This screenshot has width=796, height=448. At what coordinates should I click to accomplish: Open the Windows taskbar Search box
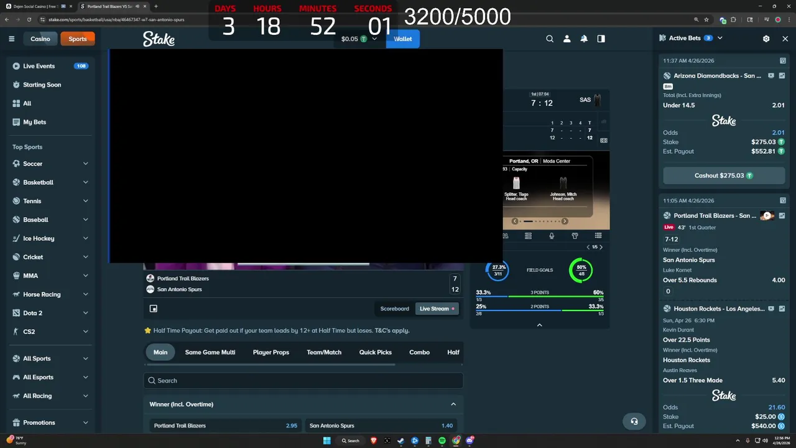pyautogui.click(x=351, y=441)
